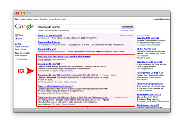Star the Créer un site internet gratuitement result
This screenshot has width=184, height=129.
coord(74,86)
